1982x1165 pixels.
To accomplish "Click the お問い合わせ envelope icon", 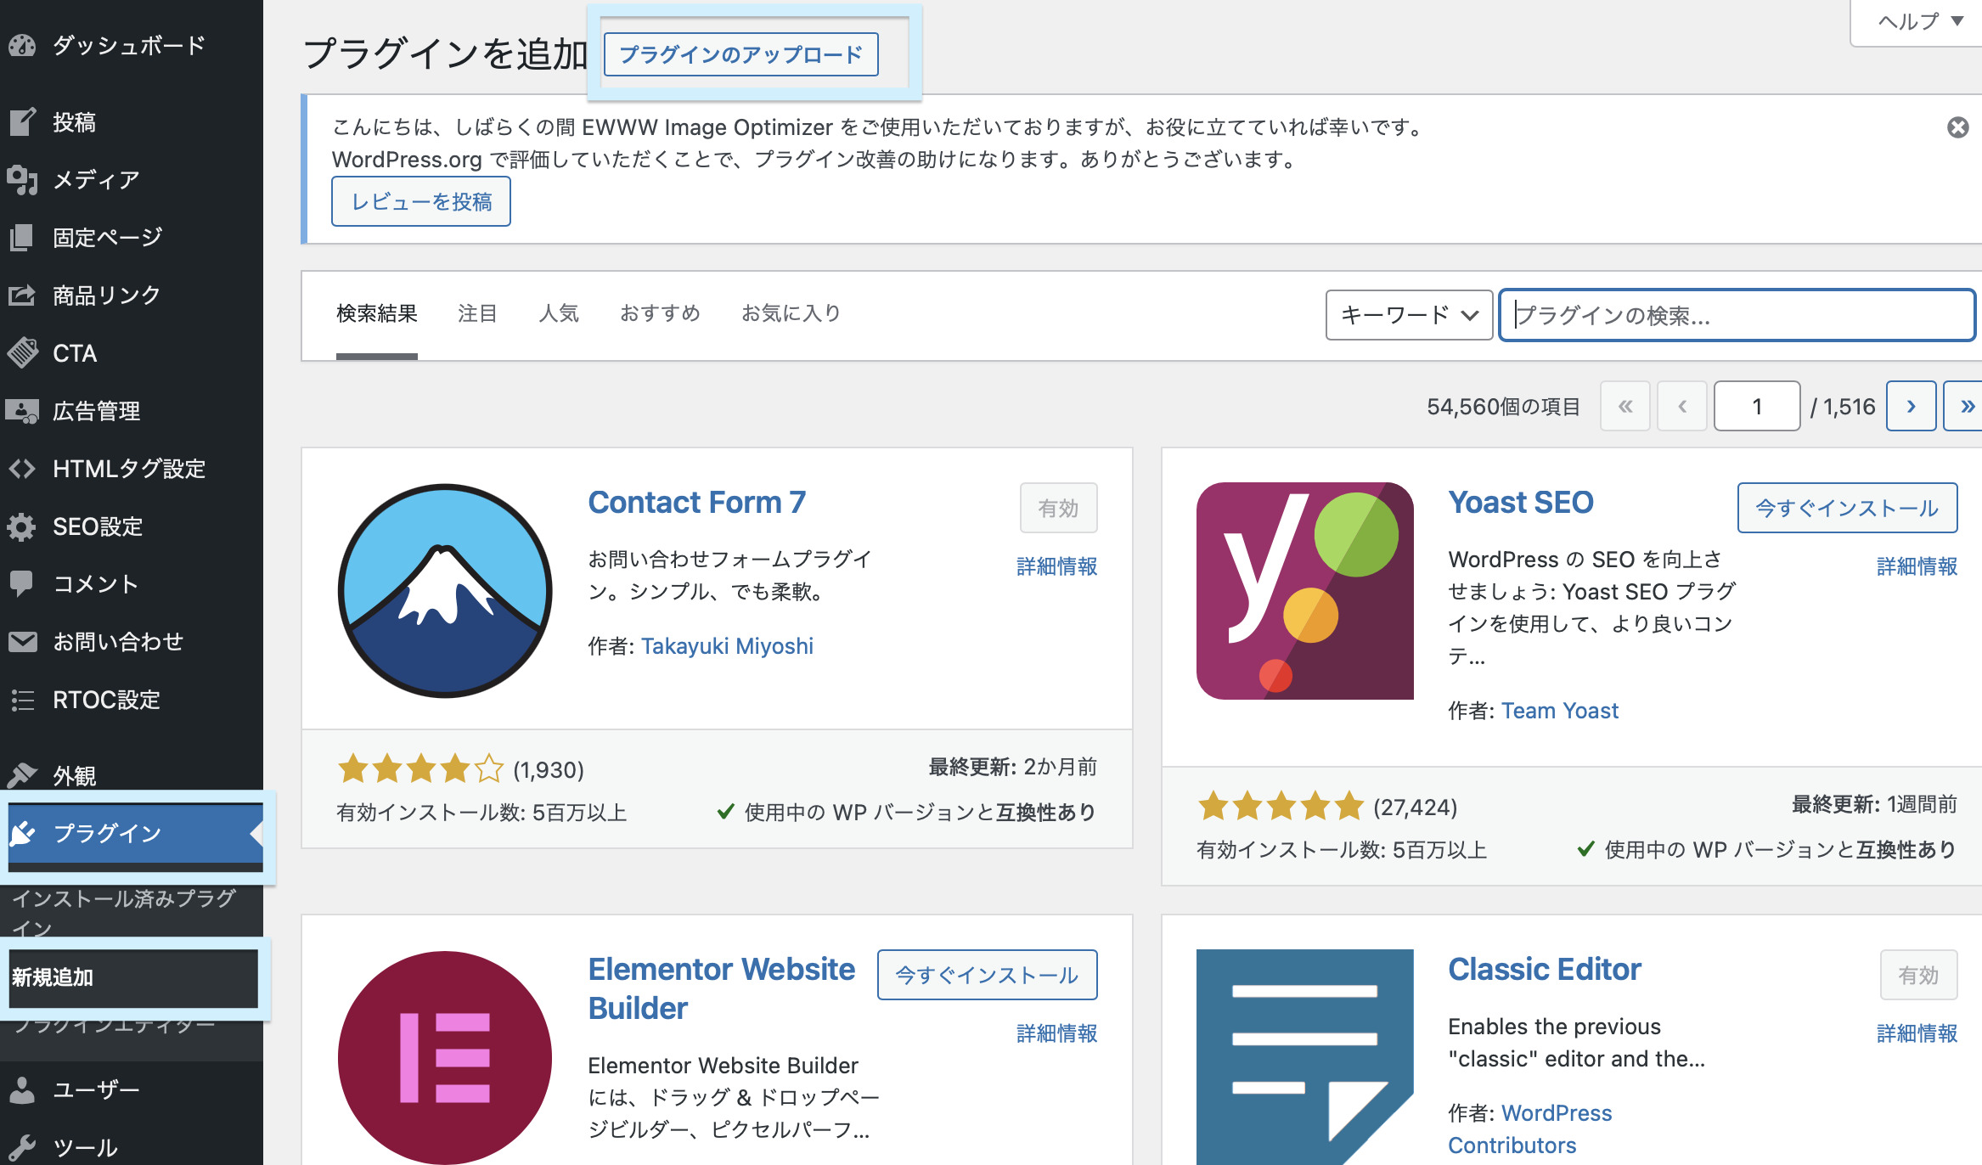I will [x=22, y=641].
